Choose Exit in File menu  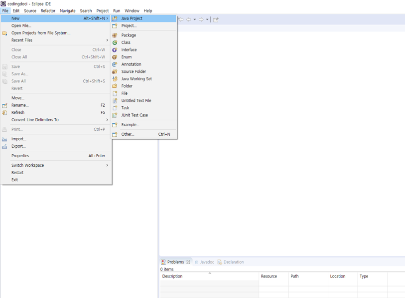[x=56, y=180]
